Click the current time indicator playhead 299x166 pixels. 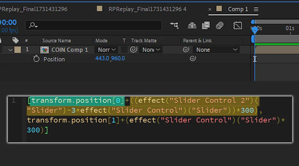click(255, 30)
